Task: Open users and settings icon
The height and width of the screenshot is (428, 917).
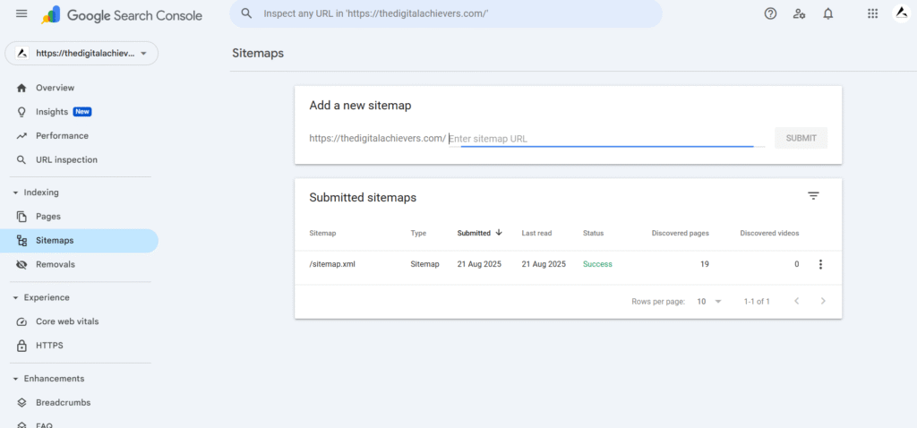Action: pos(799,13)
